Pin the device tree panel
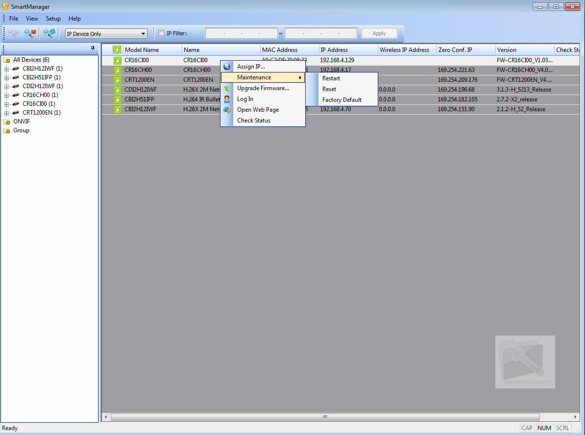 point(93,48)
